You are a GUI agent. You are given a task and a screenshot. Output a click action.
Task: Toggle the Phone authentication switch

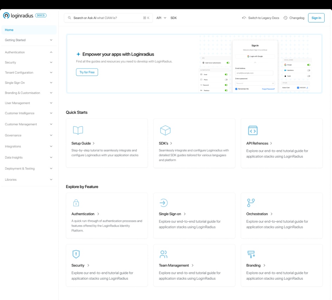[226, 80]
